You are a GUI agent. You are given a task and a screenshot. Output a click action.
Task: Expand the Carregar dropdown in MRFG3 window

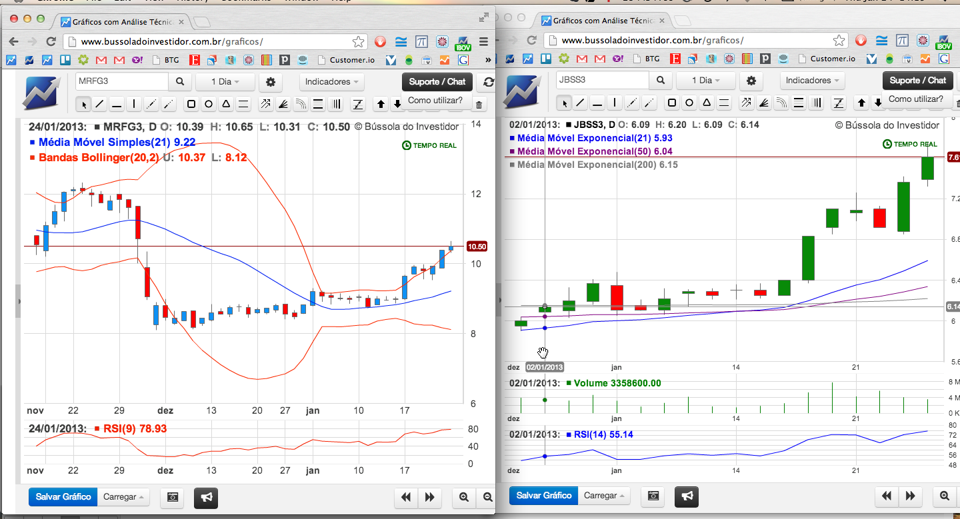coord(124,497)
